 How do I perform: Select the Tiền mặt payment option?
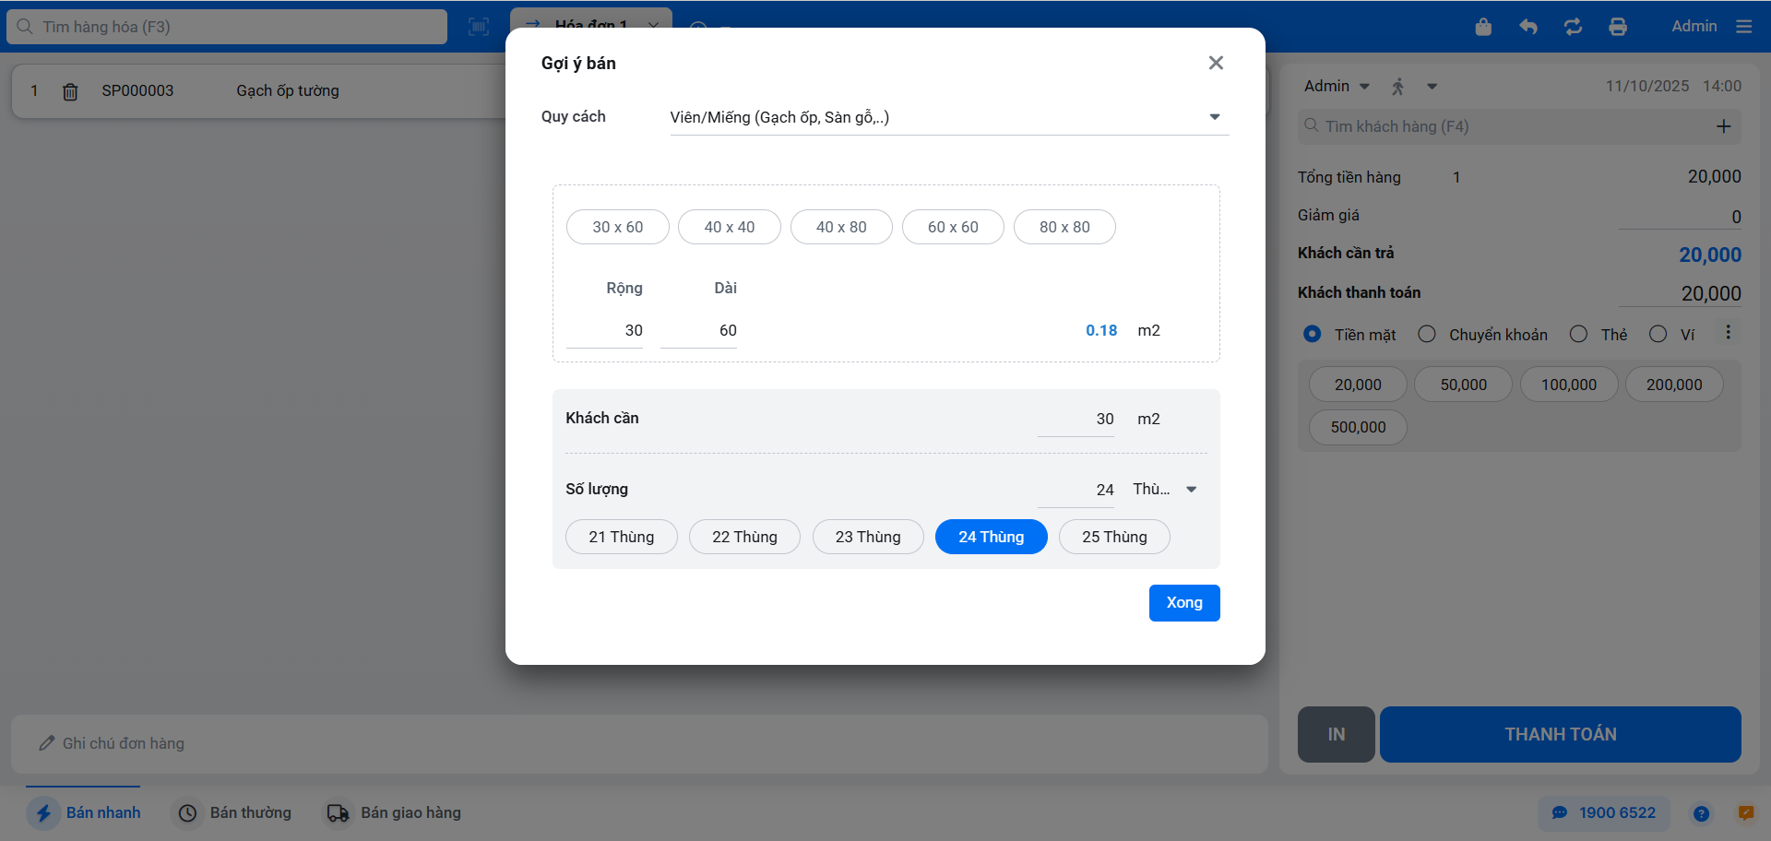pos(1312,334)
